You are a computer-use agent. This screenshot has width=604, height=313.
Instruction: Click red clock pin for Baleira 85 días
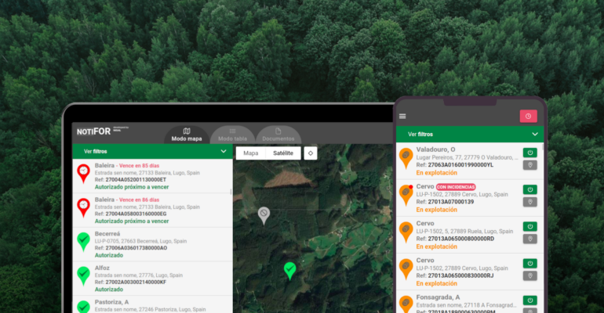(84, 174)
